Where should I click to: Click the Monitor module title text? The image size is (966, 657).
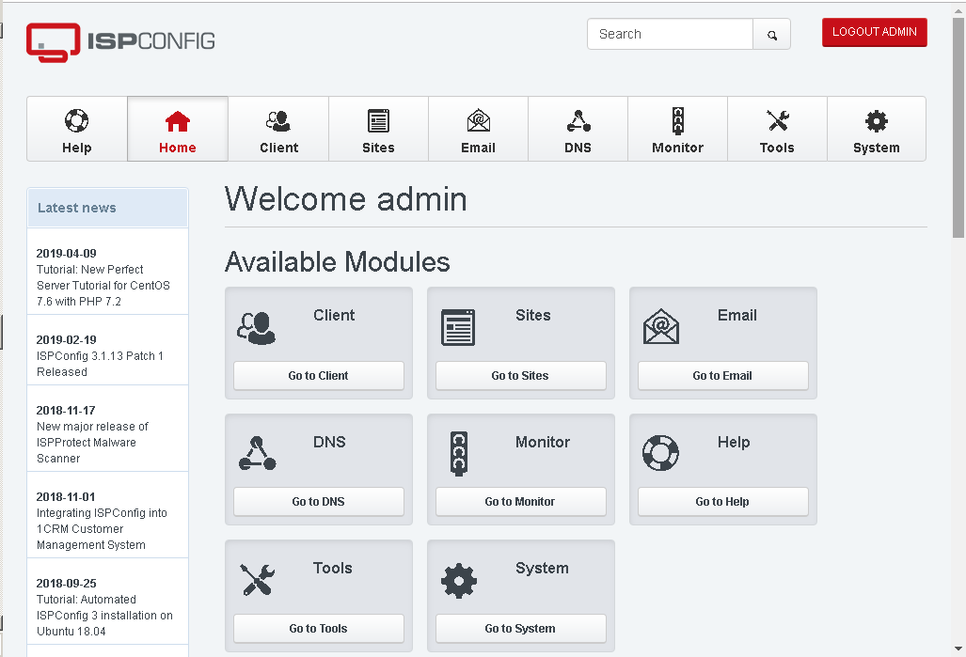(543, 442)
